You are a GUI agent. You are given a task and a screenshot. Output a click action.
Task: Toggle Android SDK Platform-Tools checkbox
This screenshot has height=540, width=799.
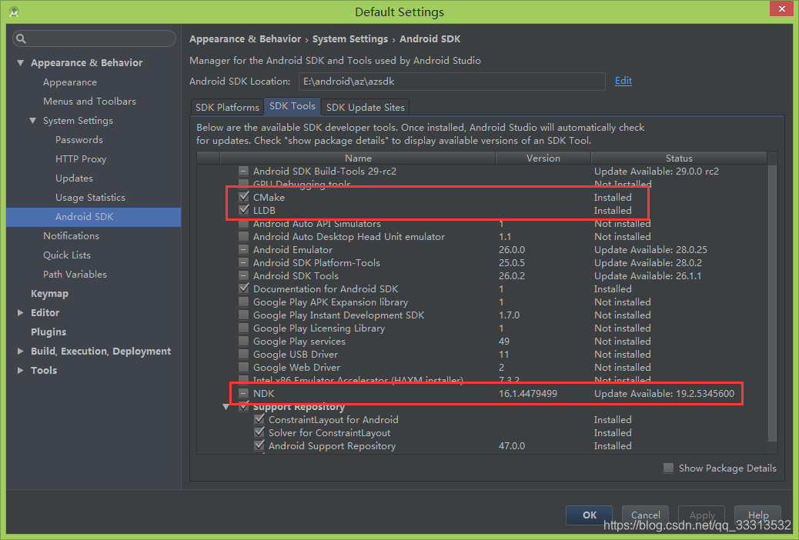click(x=244, y=262)
